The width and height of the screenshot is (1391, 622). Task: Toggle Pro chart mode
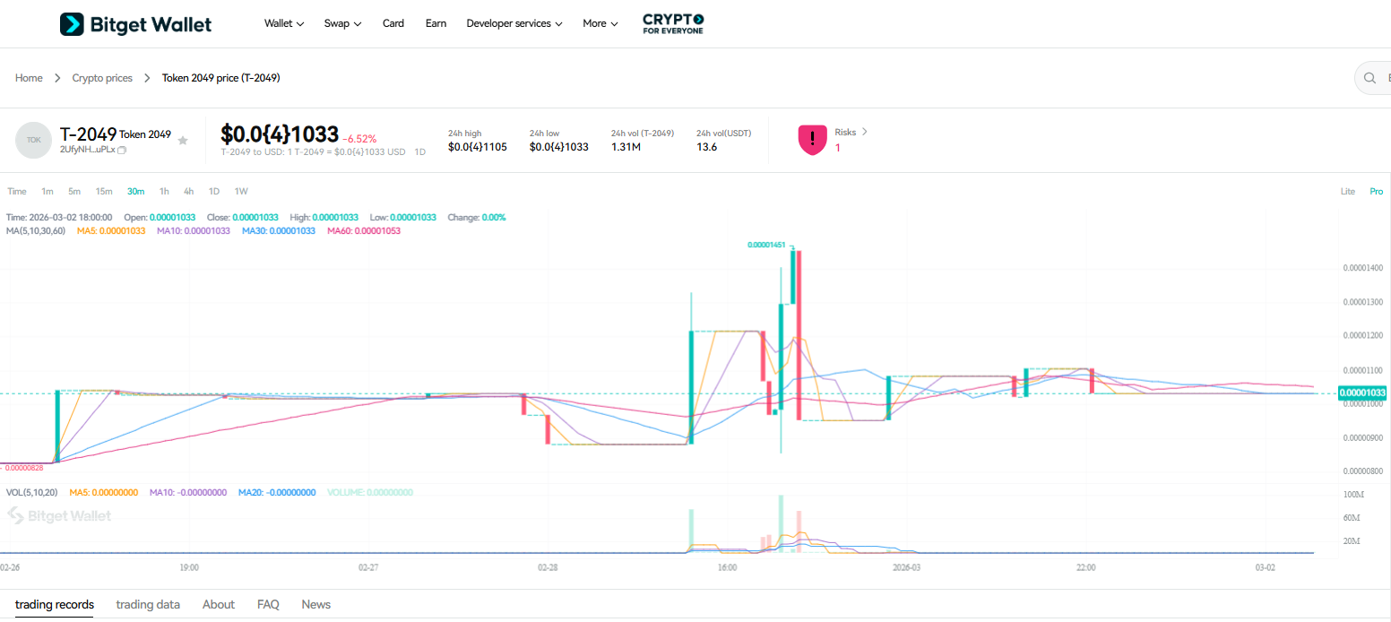[1376, 191]
